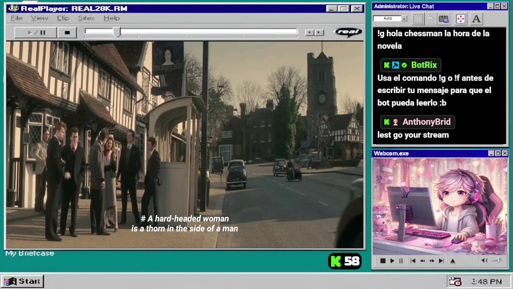Screen dimensions: 513x289
Task: Click the 3:48 PM clock
Action: pyautogui.click(x=487, y=282)
